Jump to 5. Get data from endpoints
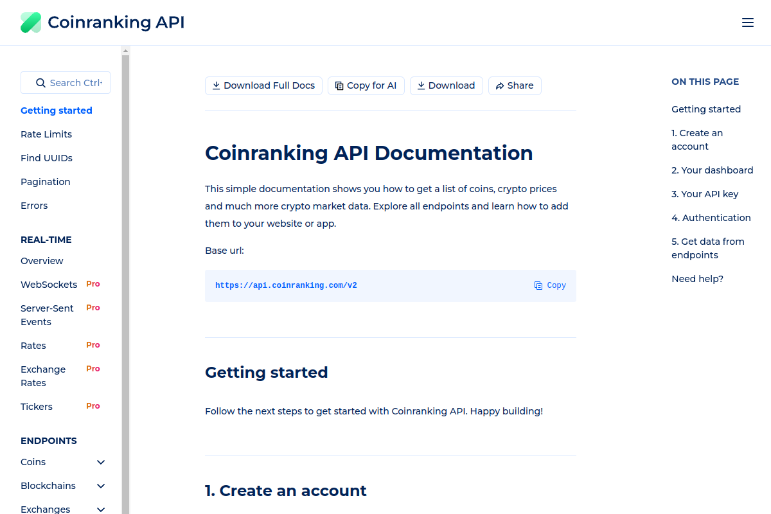 pos(708,248)
